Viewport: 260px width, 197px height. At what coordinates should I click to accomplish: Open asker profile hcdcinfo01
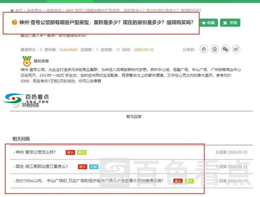click(x=69, y=50)
